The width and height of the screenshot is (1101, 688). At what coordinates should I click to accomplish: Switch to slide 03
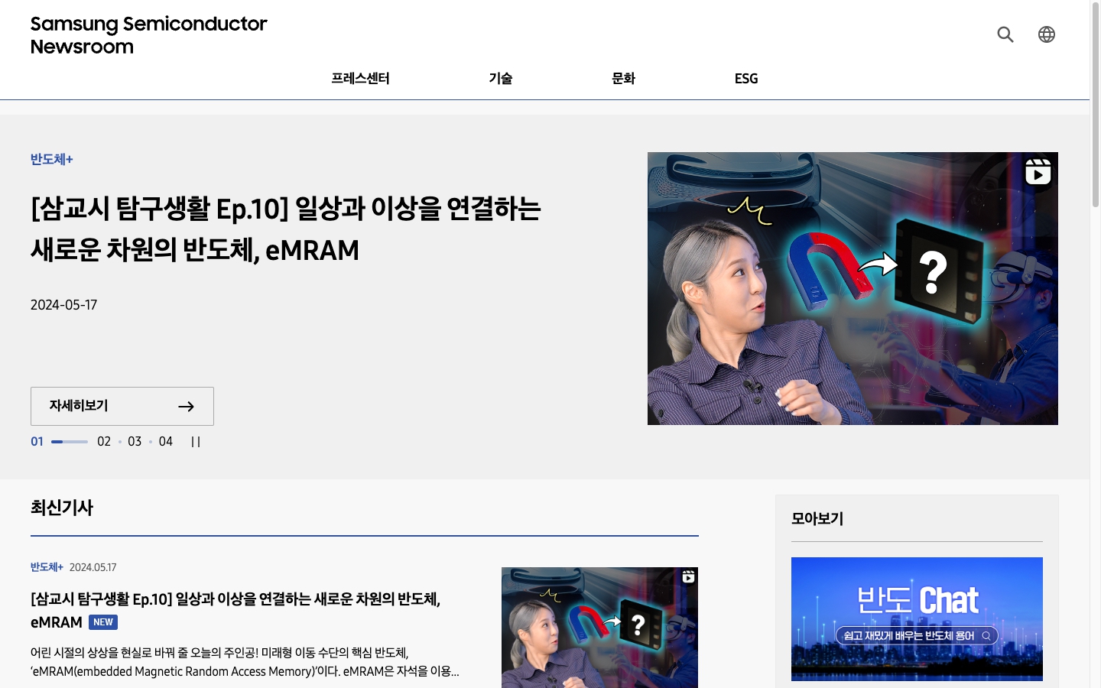[135, 442]
